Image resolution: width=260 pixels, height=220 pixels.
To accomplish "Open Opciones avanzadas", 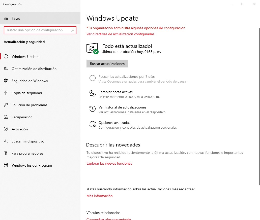I will [x=133, y=125].
